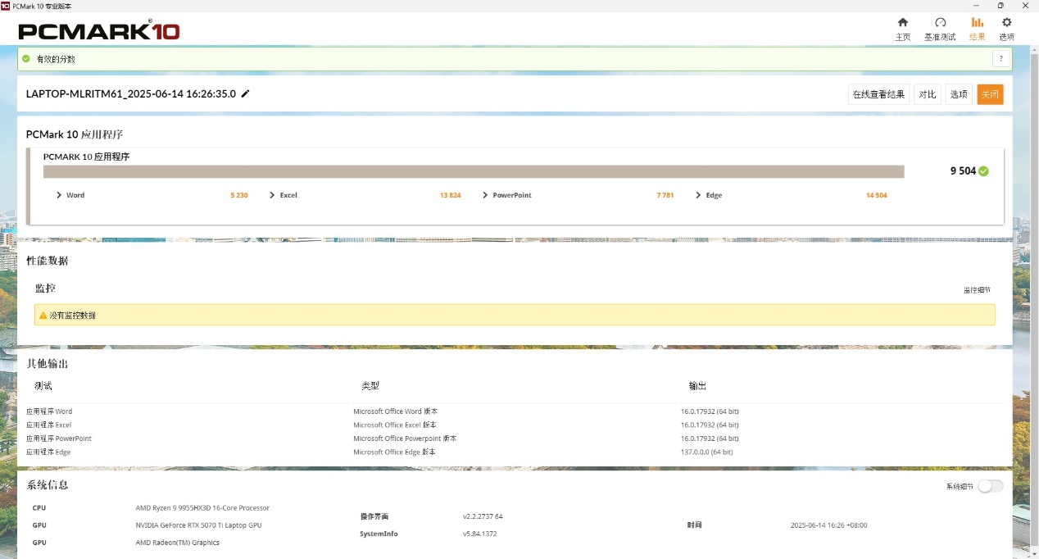Screen dimensions: 1039x559
Task: Click the Microsoft Office Edge 版本 cell
Action: click(x=394, y=452)
